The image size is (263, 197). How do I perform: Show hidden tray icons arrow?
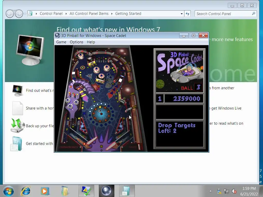210,191
